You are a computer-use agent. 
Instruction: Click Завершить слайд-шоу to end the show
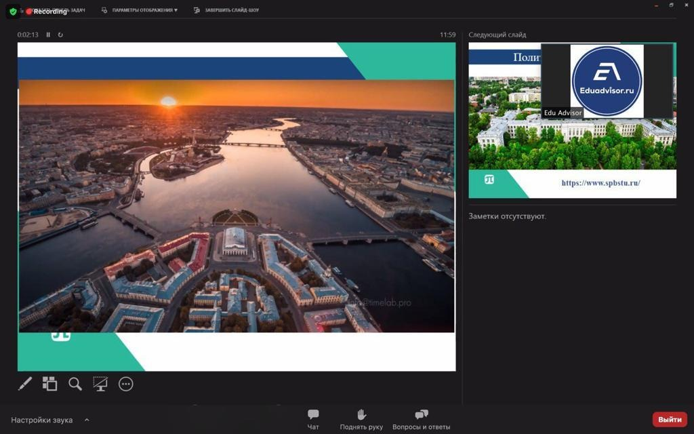coord(226,10)
